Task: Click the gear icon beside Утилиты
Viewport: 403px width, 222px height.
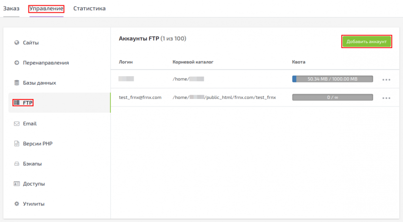Action: [x=17, y=204]
